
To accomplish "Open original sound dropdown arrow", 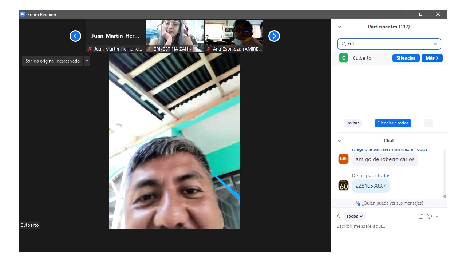I will (x=87, y=61).
